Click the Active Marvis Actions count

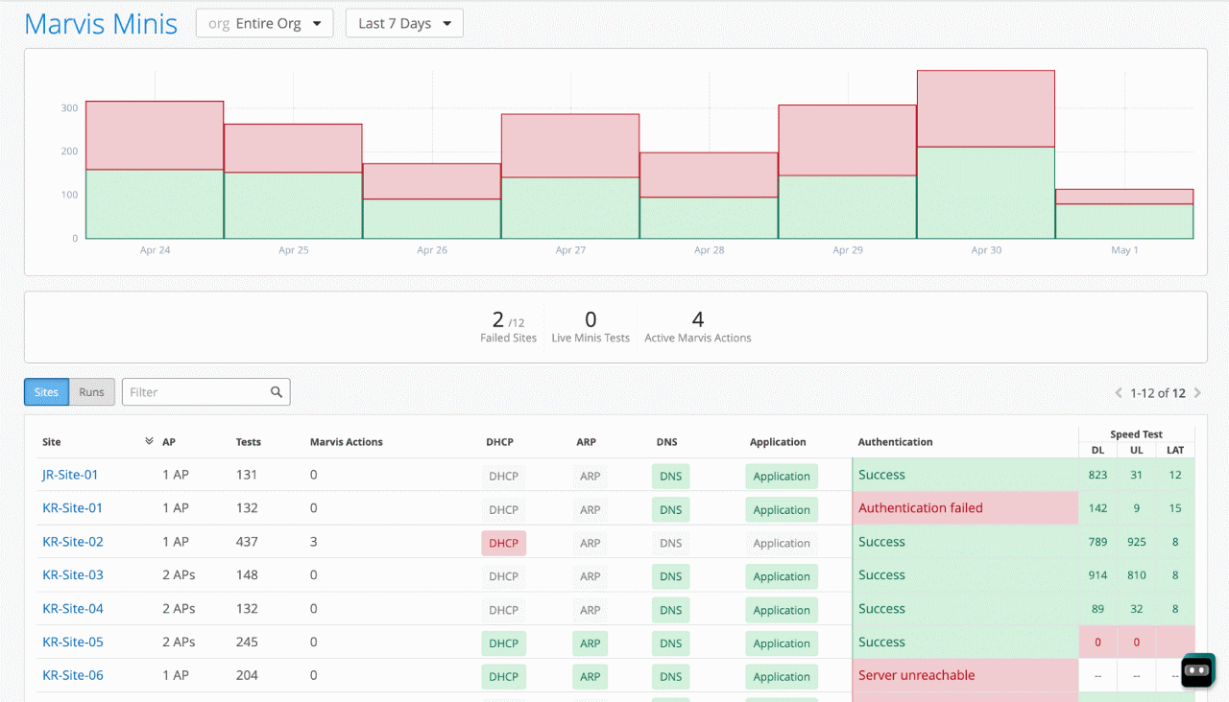coord(698,319)
